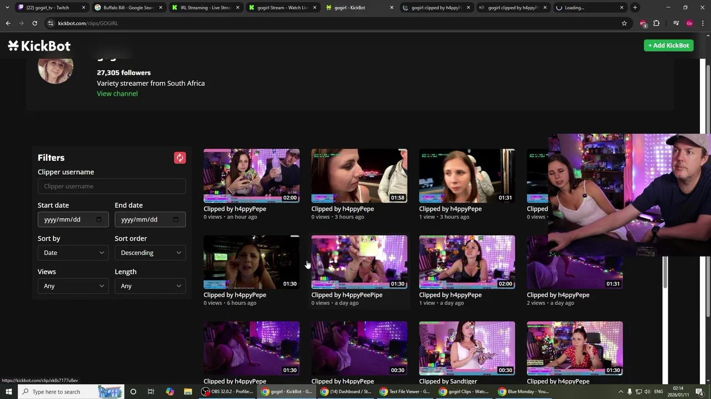Open the browser extensions puzzle icon

(657, 23)
